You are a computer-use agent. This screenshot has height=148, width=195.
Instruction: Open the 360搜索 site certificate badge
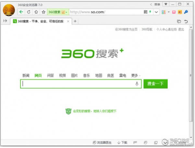click(58, 12)
